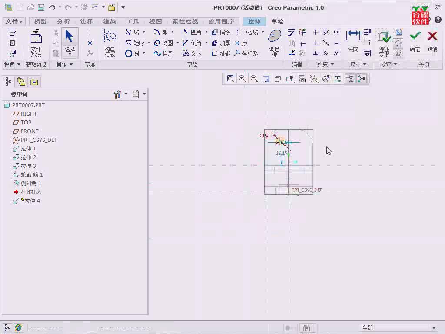Click the Undo arrow in quick access toolbar
The height and width of the screenshot is (334, 445).
coord(52,7)
